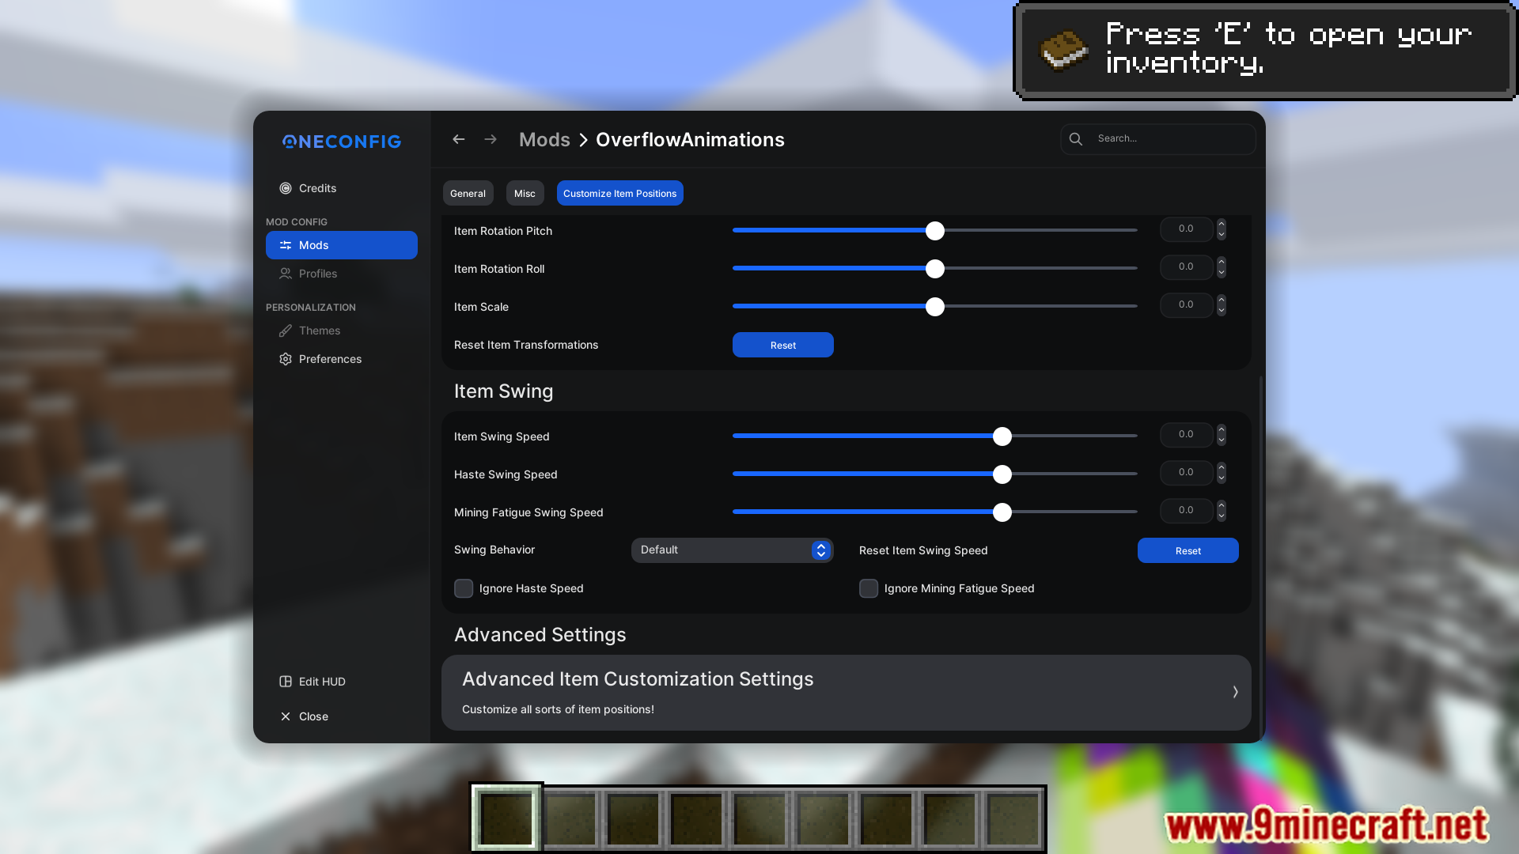The width and height of the screenshot is (1519, 854).
Task: Click Item Rotation Pitch value stepper
Action: click(x=1222, y=229)
